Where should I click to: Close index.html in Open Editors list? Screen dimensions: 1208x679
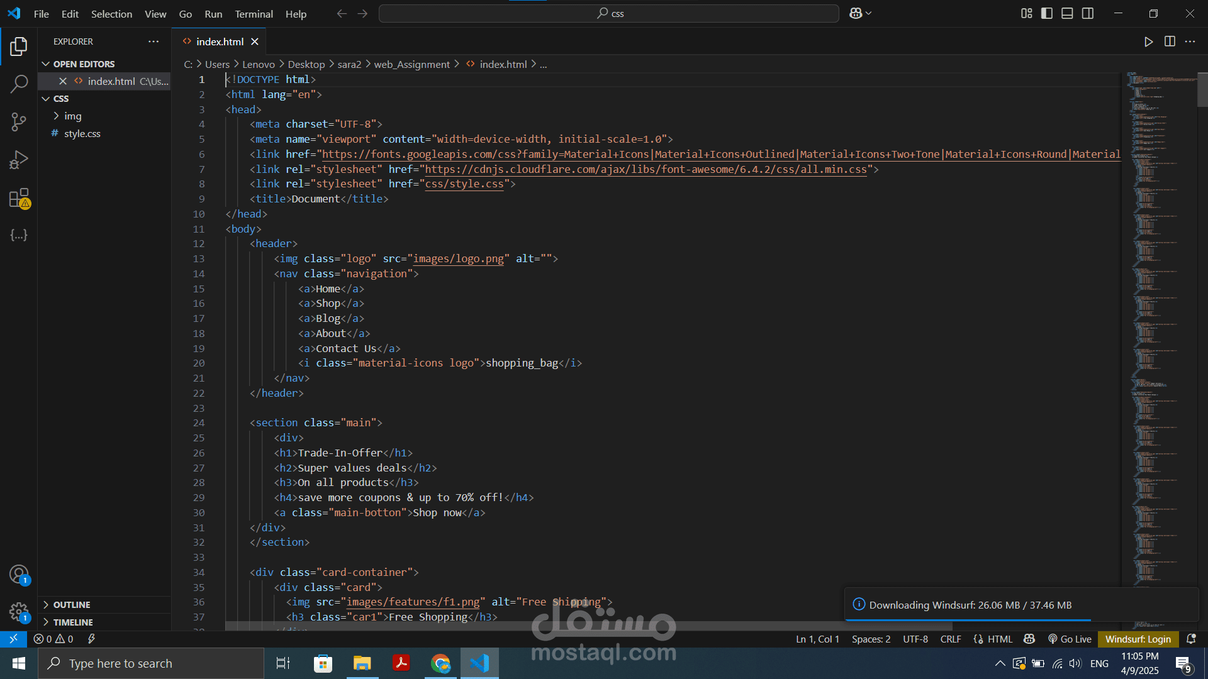tap(63, 81)
